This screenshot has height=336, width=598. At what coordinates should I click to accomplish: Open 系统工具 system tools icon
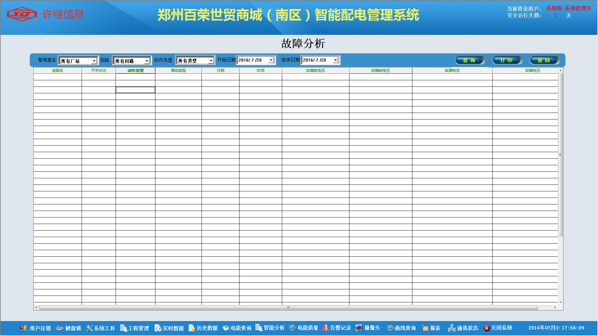coord(89,328)
